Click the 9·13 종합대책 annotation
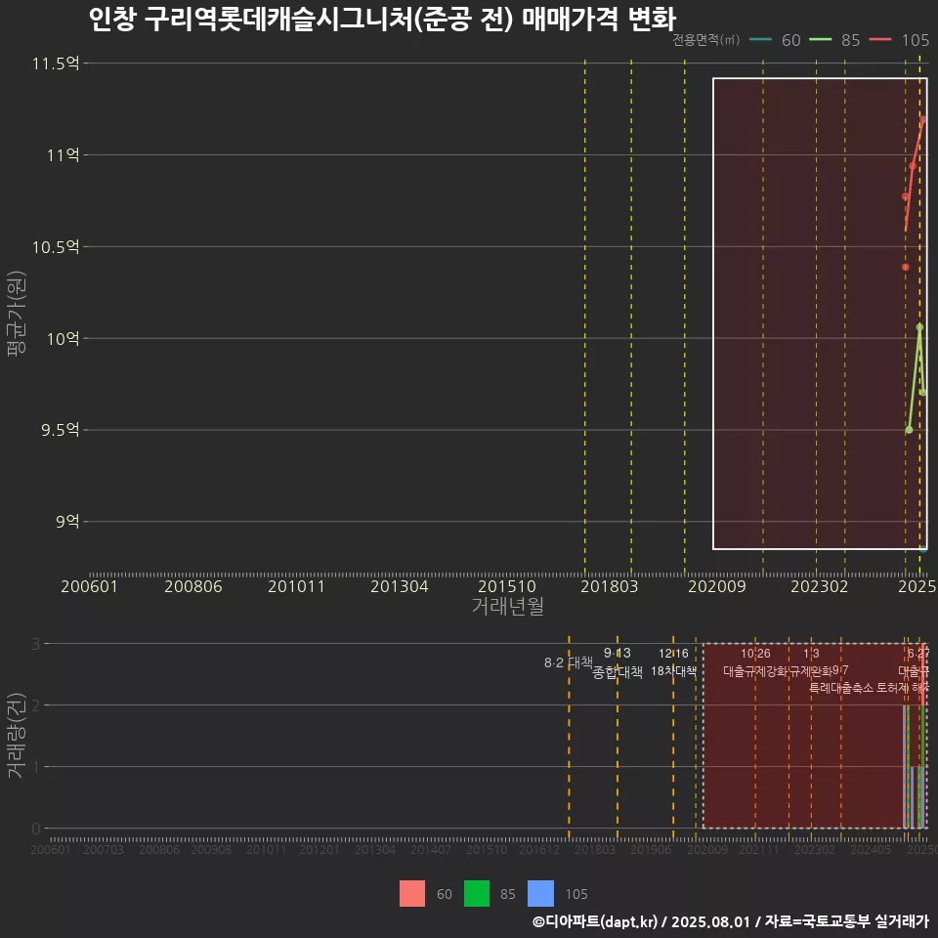938x938 pixels. [x=618, y=662]
